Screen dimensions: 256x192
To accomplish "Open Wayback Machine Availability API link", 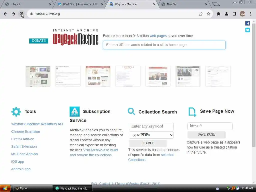I will point(37,124).
